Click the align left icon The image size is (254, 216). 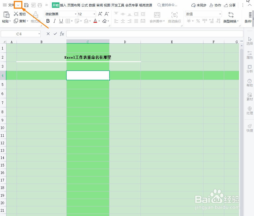click(x=116, y=21)
